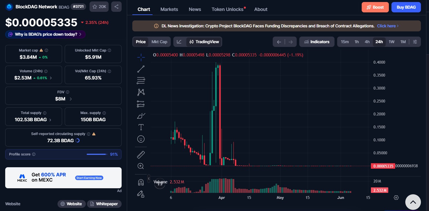Open the About tab
This screenshot has width=429, height=211.
(261, 9)
